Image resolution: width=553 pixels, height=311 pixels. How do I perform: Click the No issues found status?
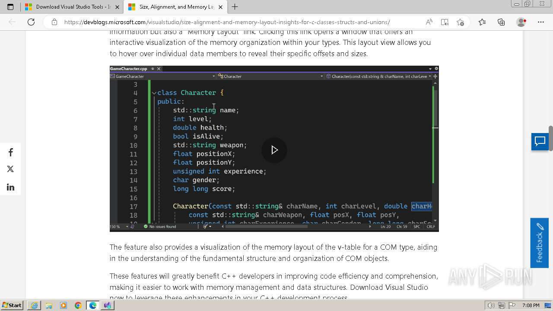tap(160, 226)
